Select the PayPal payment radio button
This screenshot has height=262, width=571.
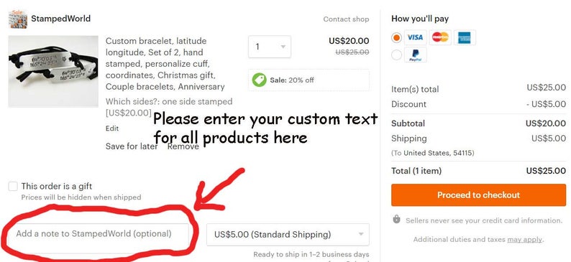click(x=396, y=55)
